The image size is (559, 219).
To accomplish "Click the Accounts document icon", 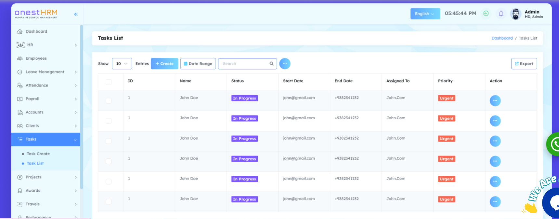I will [x=20, y=112].
